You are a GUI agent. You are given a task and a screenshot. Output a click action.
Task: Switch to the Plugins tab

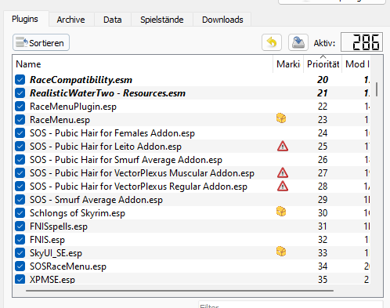[x=25, y=19]
